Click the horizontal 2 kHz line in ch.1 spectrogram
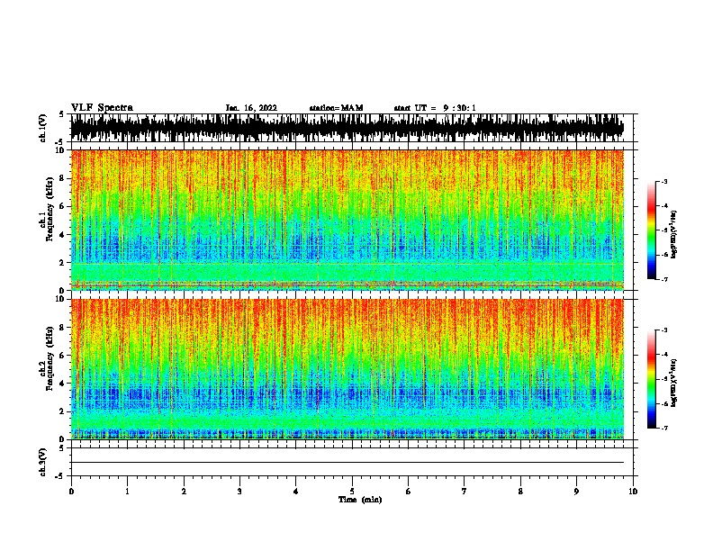Viewport: 713px width, 551px height. (347, 264)
